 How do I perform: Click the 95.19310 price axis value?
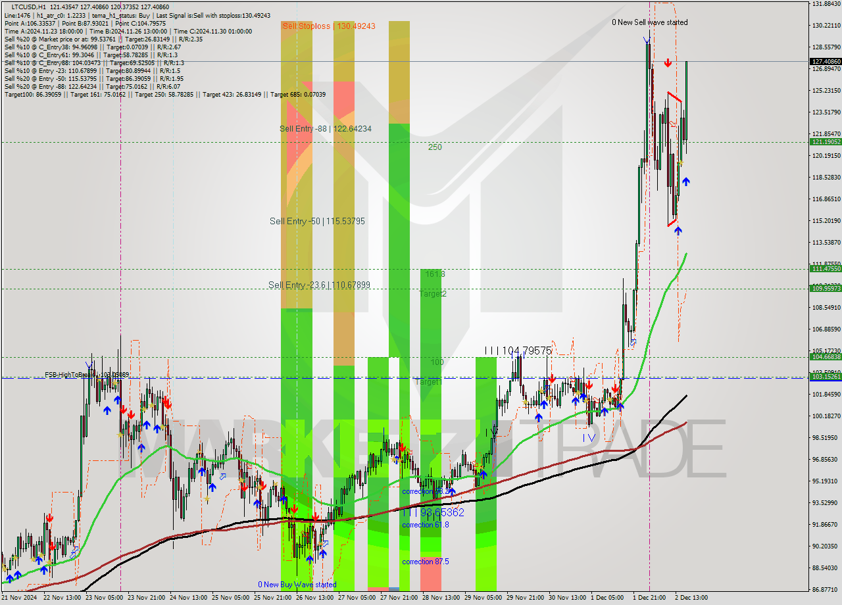pyautogui.click(x=826, y=481)
